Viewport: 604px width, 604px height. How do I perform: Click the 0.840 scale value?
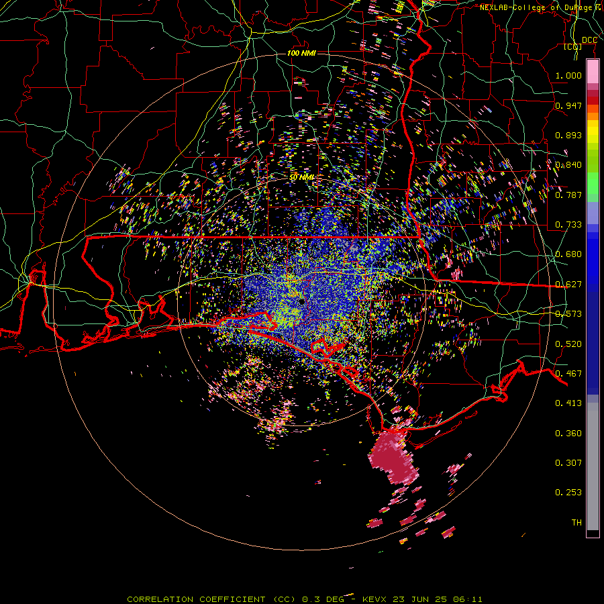coord(568,165)
